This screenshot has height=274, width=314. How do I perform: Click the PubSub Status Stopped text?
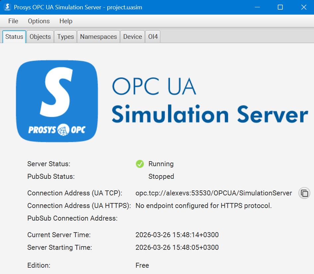[x=161, y=176]
